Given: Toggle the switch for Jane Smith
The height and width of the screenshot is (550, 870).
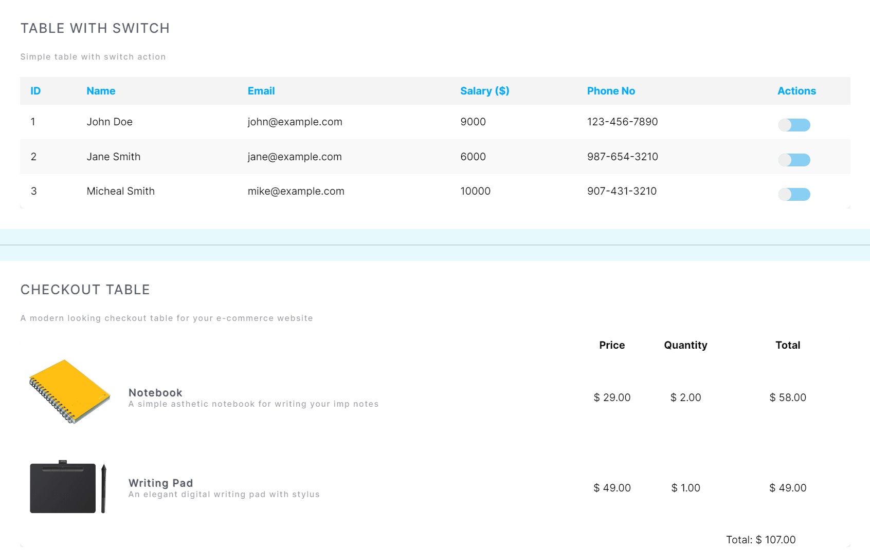Looking at the screenshot, I should [794, 160].
